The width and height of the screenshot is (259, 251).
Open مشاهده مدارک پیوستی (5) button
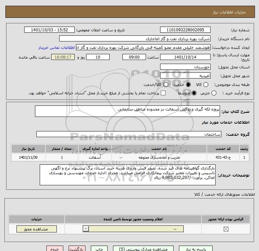[x=143, y=249]
